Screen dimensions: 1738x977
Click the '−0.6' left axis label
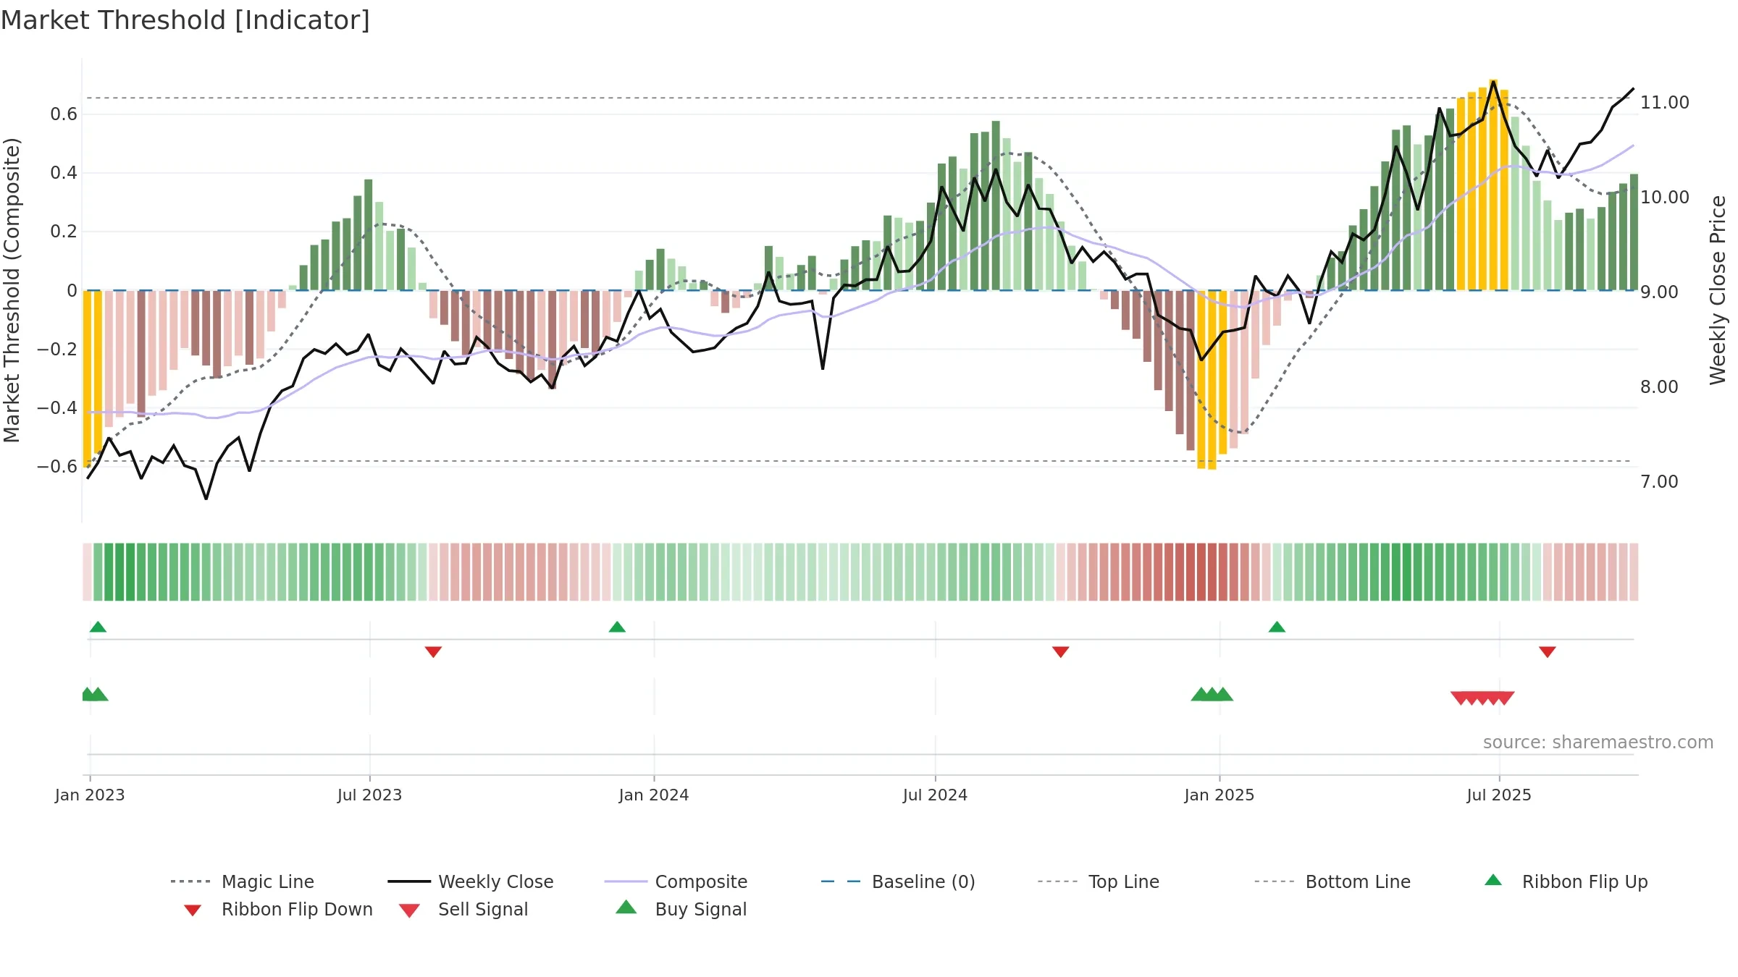pyautogui.click(x=57, y=467)
